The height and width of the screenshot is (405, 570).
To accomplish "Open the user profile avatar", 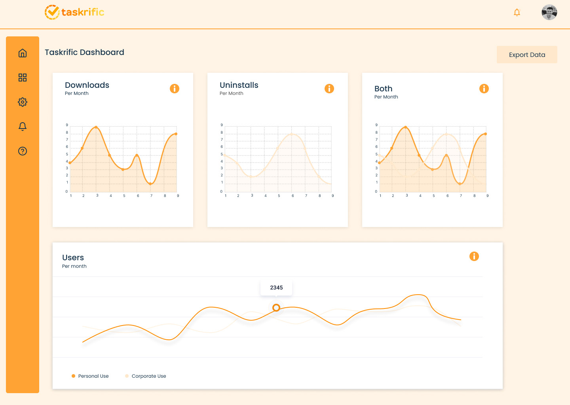I will tap(549, 12).
